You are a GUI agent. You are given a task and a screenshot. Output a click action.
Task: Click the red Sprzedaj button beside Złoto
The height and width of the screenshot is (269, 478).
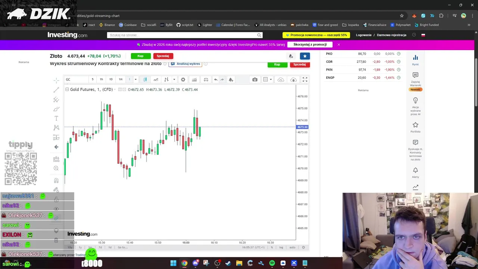pyautogui.click(x=163, y=56)
